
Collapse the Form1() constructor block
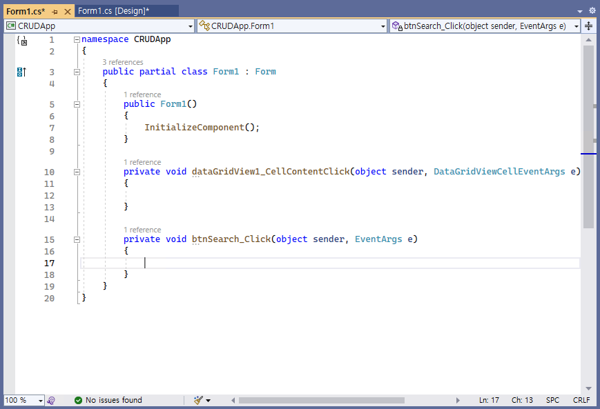[77, 104]
